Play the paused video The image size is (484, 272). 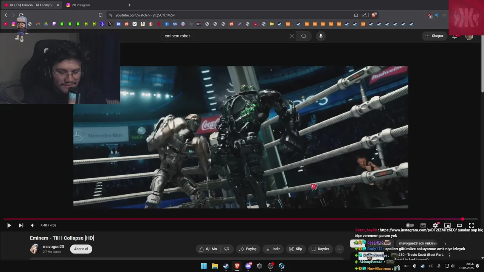click(9, 225)
